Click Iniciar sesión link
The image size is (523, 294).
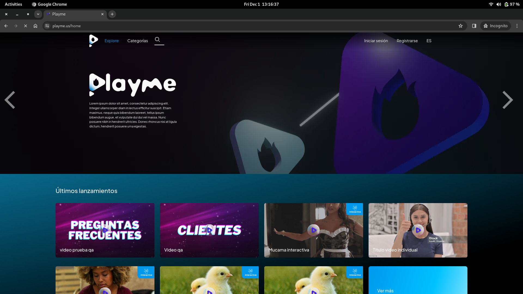click(376, 41)
